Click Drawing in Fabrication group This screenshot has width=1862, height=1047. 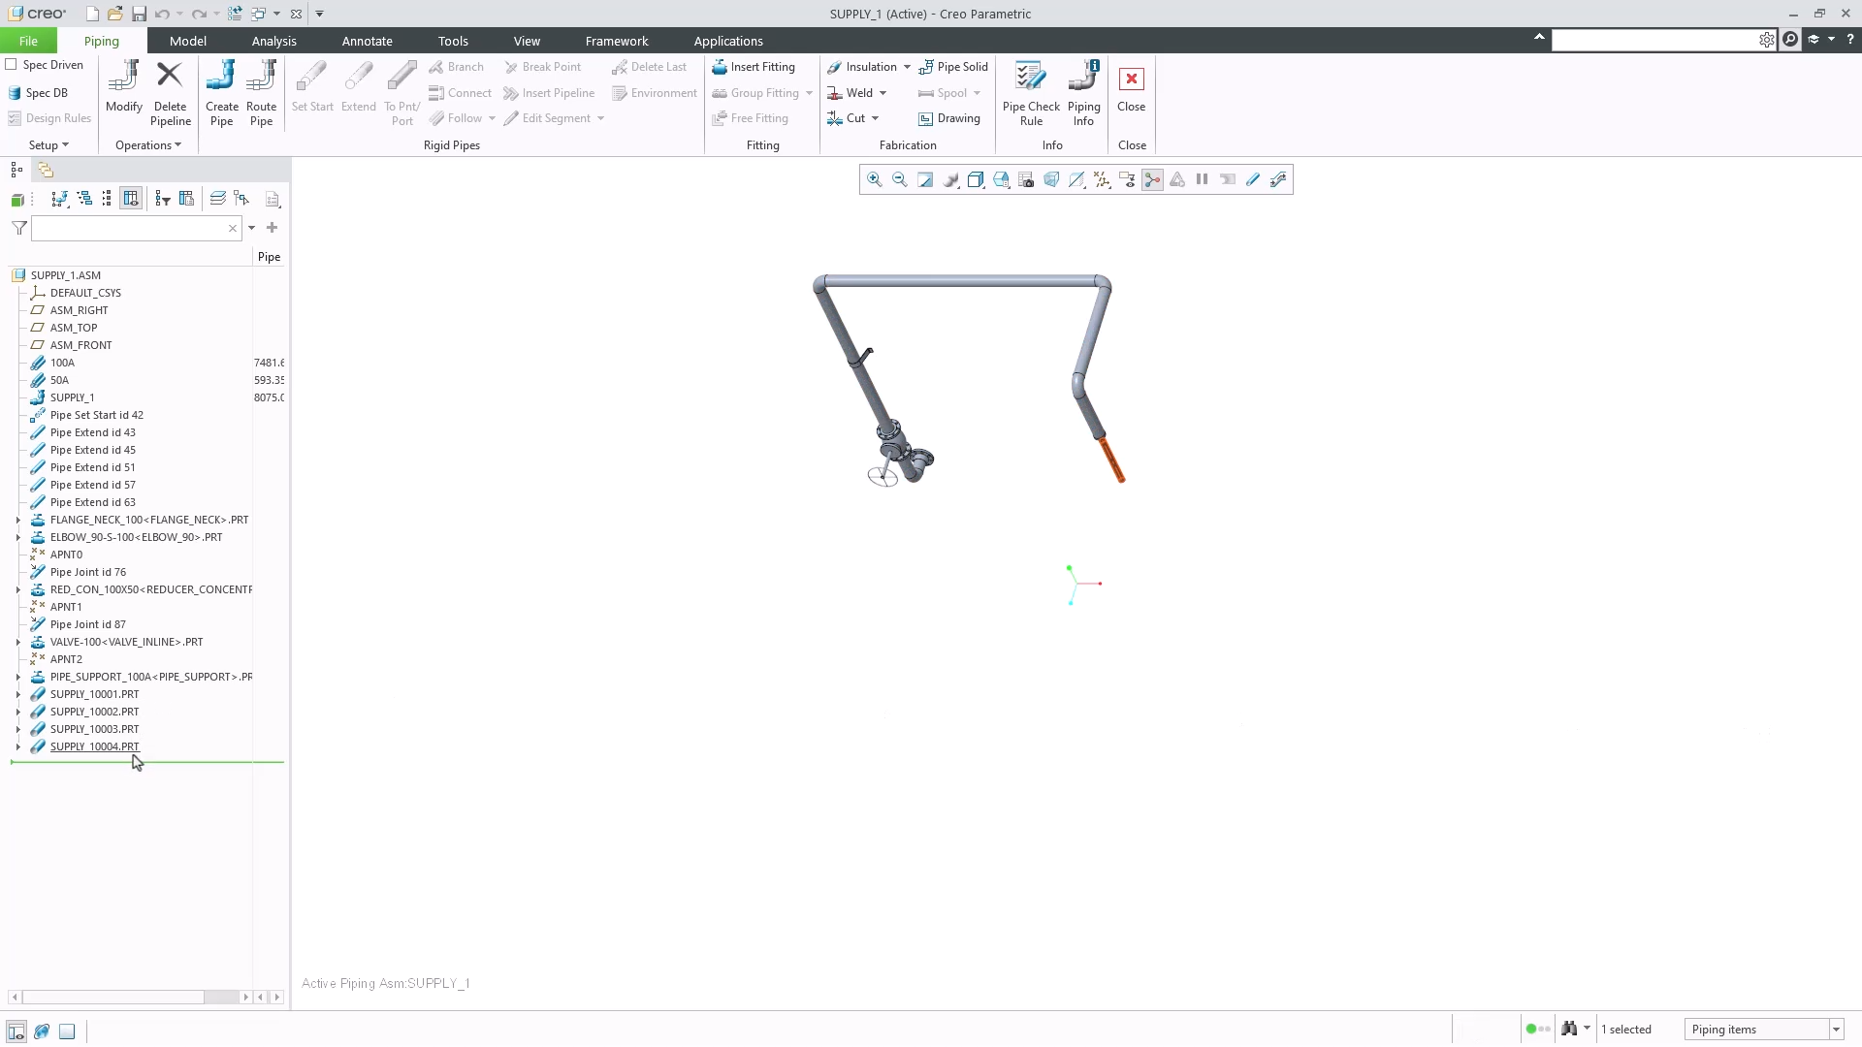coord(949,118)
